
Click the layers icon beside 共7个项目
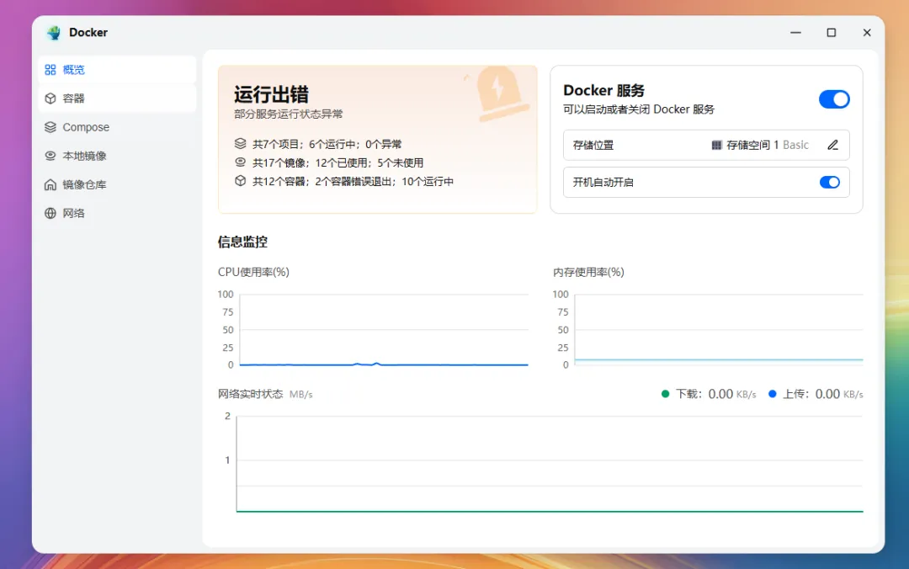point(240,143)
